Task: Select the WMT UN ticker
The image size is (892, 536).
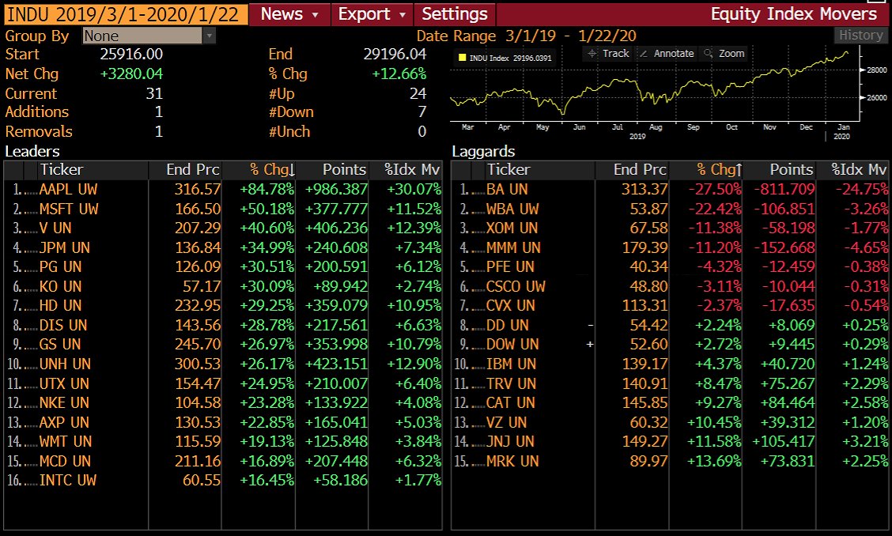Action: pos(66,442)
